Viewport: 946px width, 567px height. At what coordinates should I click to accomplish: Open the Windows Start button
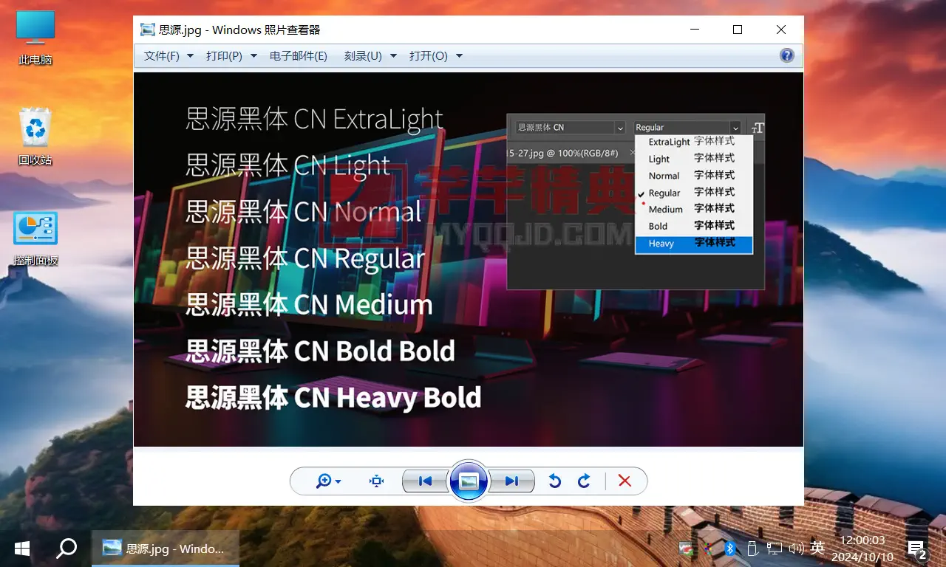click(22, 549)
